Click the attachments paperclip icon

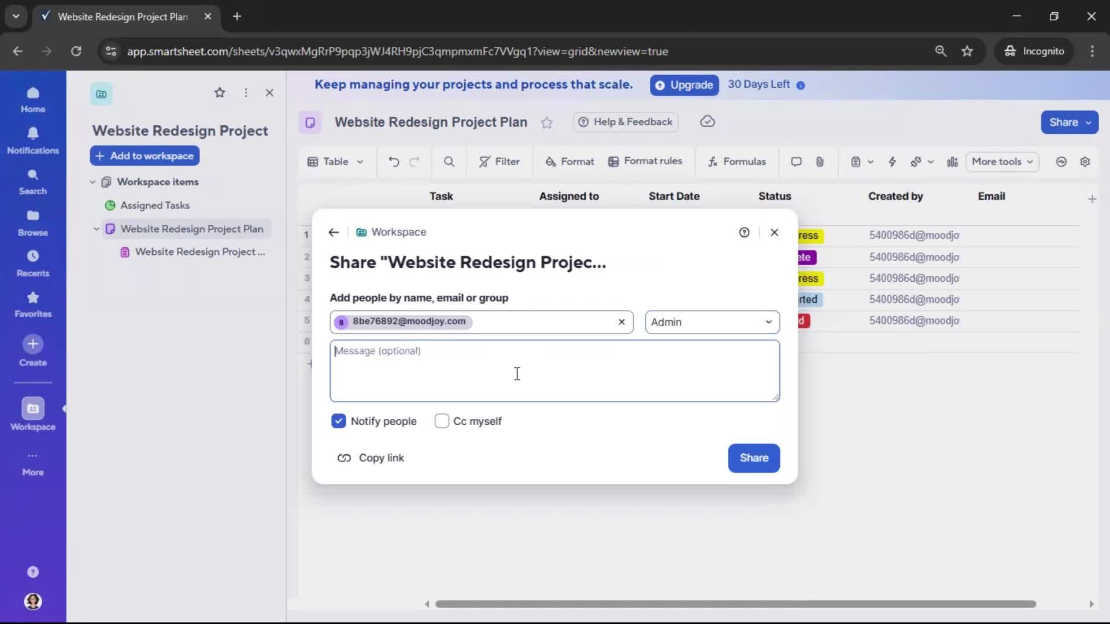[820, 162]
